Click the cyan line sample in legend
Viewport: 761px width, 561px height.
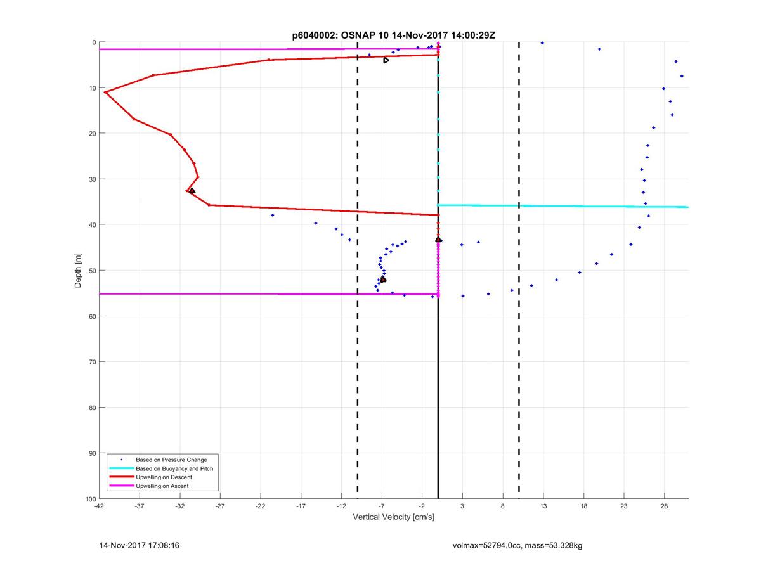pyautogui.click(x=120, y=468)
